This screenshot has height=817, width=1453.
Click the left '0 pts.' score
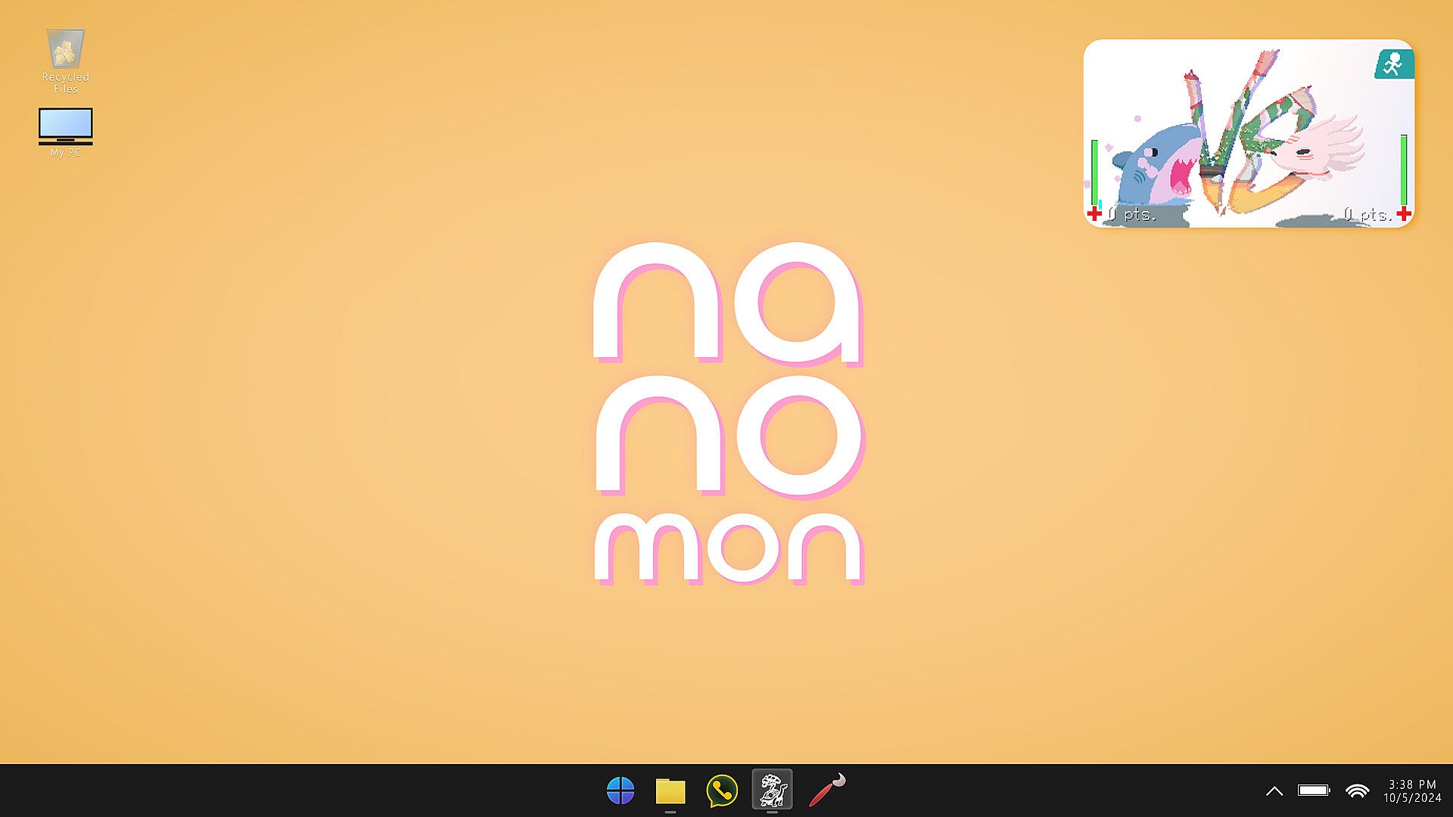pos(1132,214)
